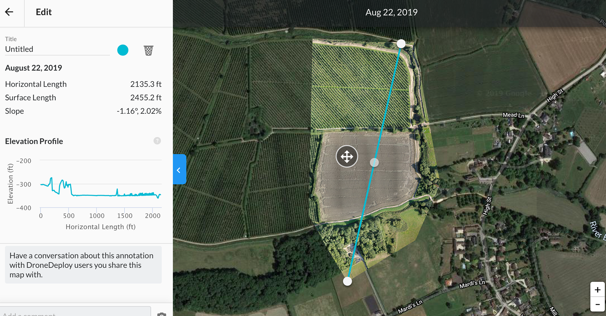Select the top endpoint of the line
606x316 pixels.
[401, 44]
